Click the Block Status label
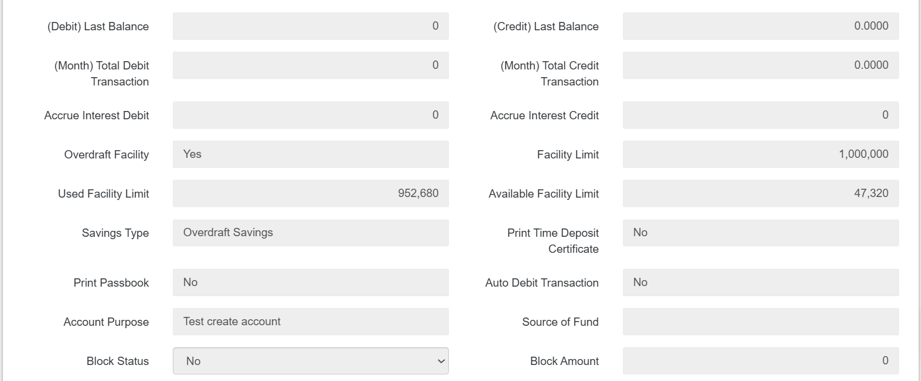Viewport: 921px width, 381px height. coord(118,361)
